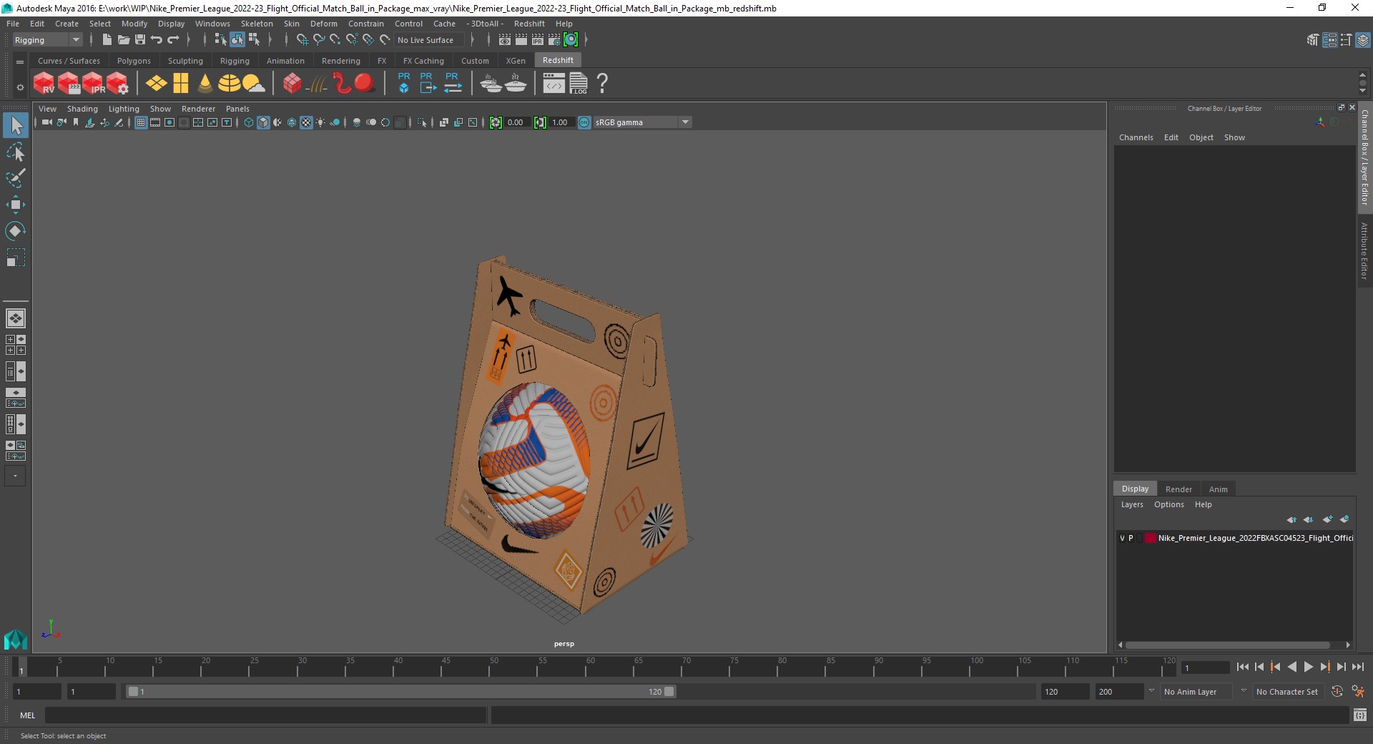Toggle use all lights in viewport
Image resolution: width=1373 pixels, height=744 pixels.
click(320, 122)
